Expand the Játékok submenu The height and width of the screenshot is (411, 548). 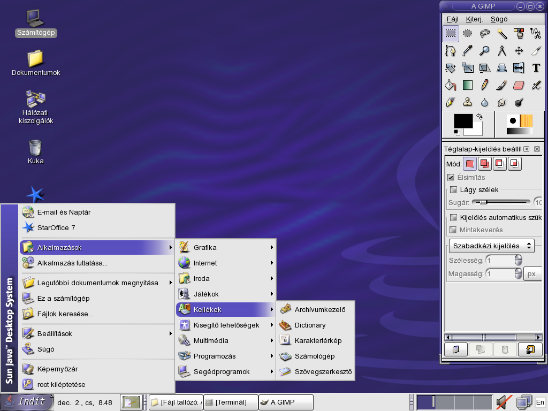click(226, 294)
